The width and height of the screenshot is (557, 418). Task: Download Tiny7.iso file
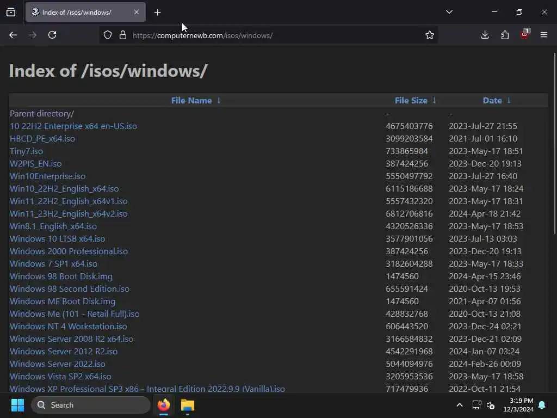pyautogui.click(x=26, y=151)
